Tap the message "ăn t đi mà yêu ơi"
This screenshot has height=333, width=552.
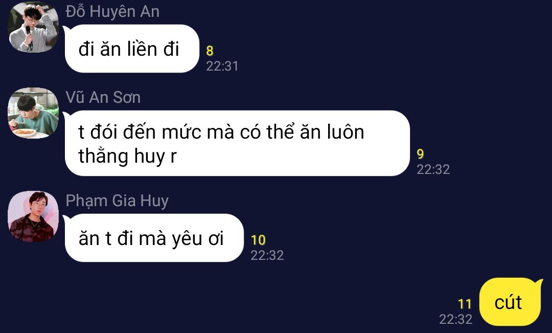[154, 238]
